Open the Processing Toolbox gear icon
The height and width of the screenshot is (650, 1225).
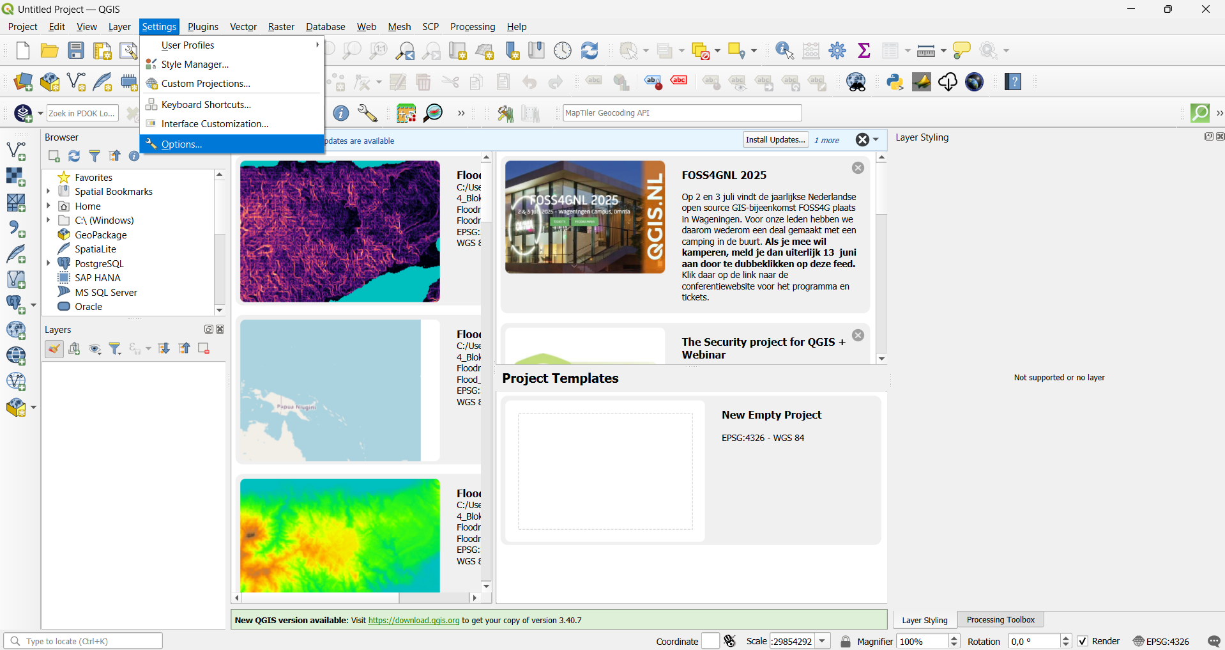point(837,50)
